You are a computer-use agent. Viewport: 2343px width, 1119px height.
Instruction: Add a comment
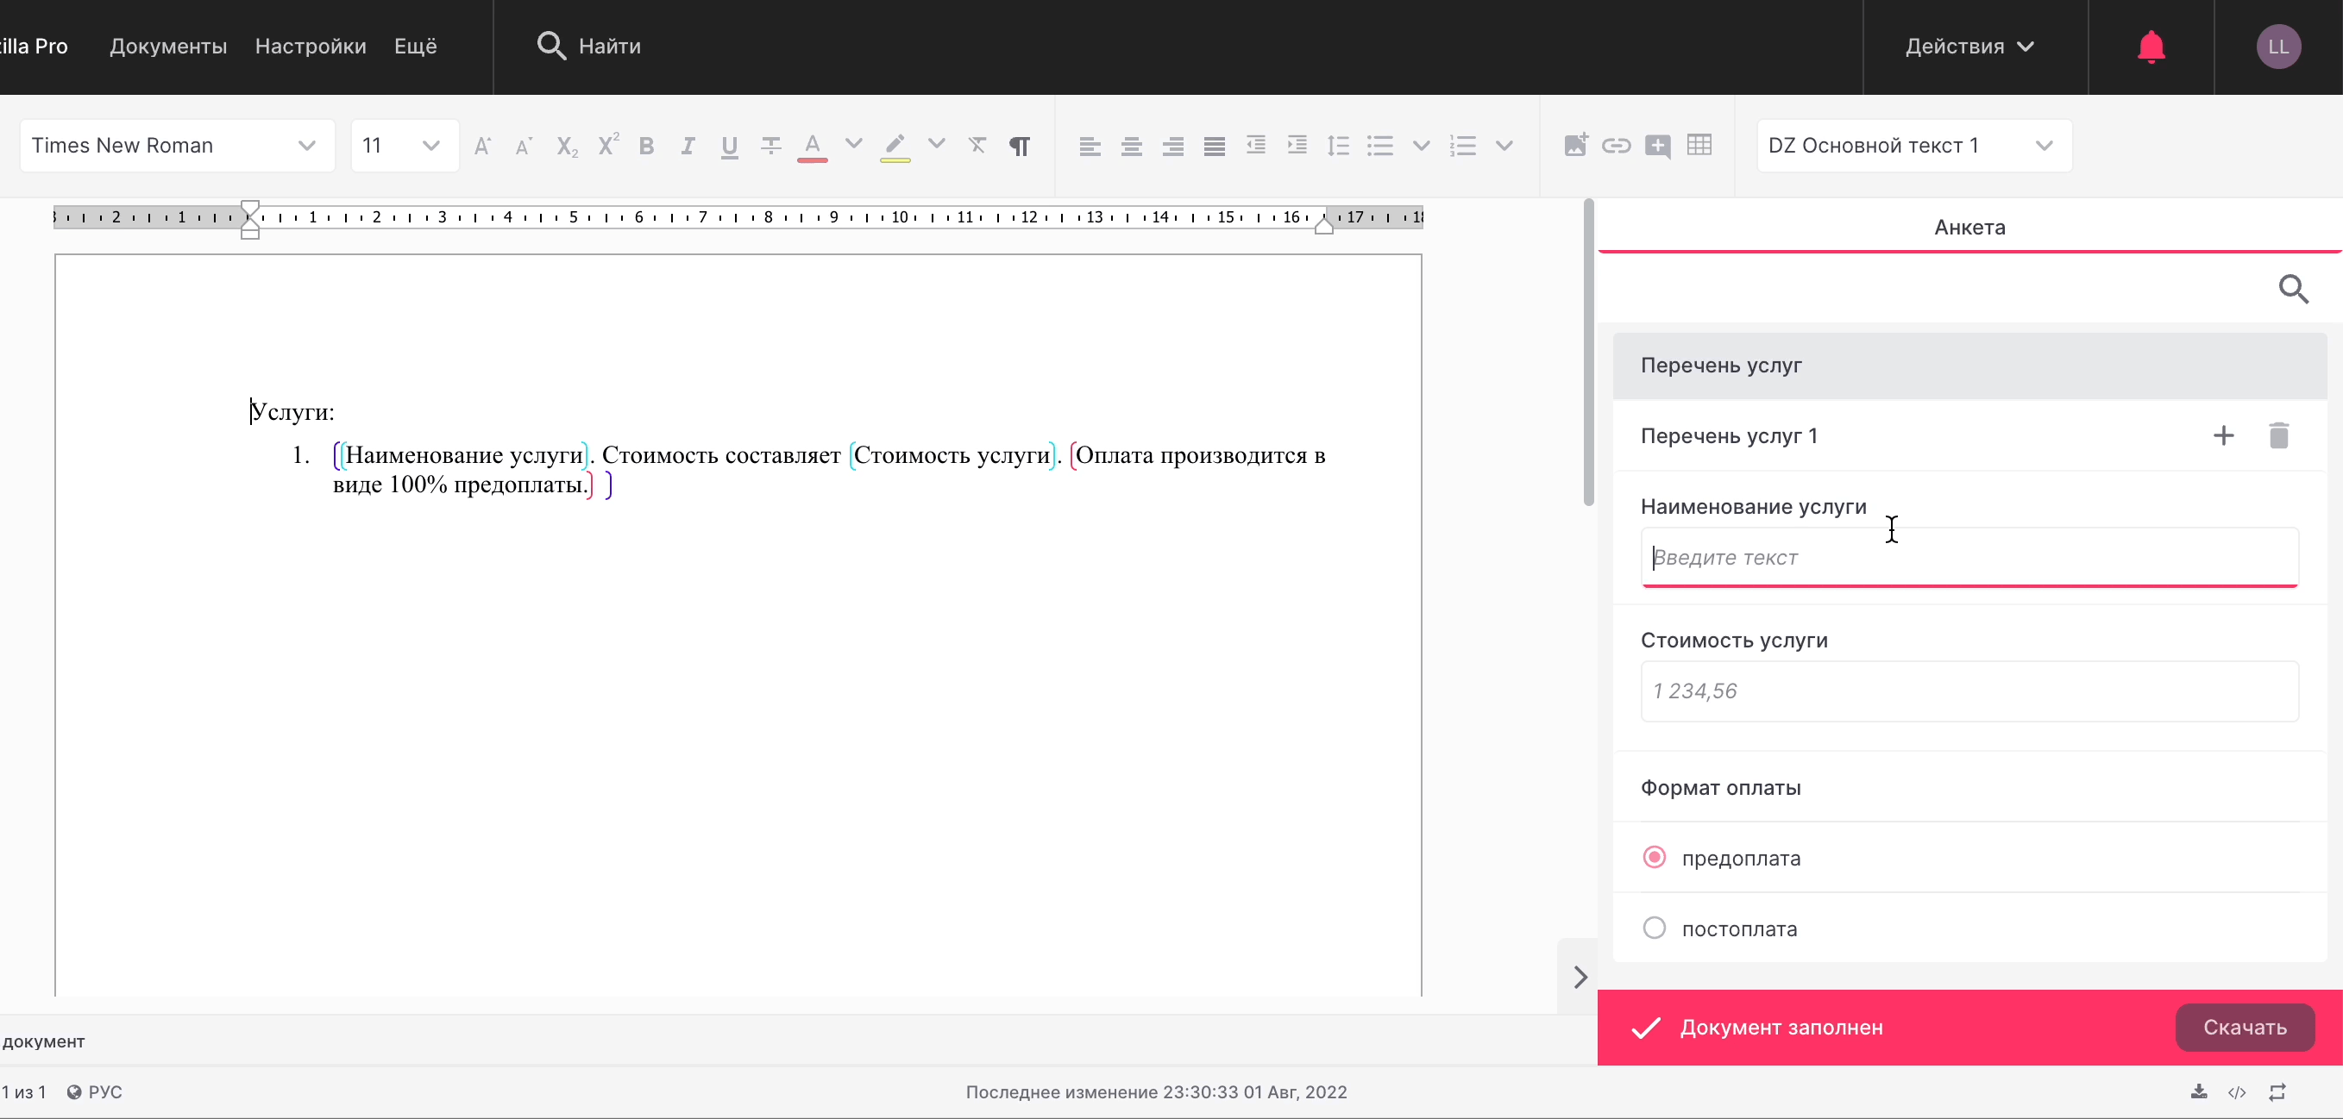[x=1658, y=146]
